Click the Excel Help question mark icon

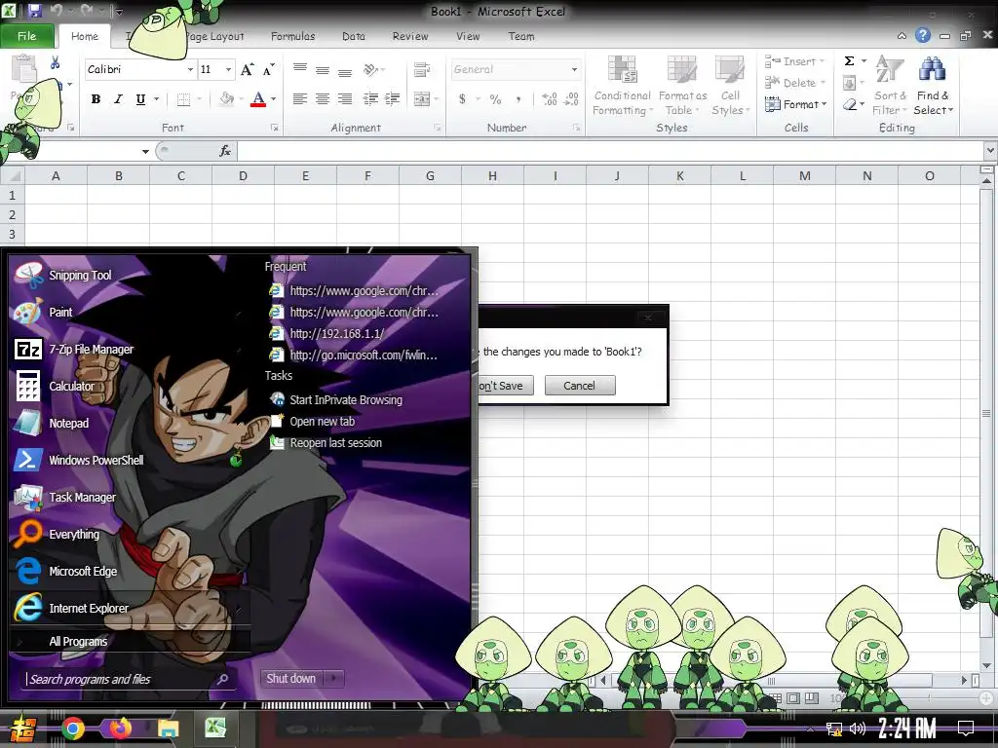pyautogui.click(x=922, y=36)
